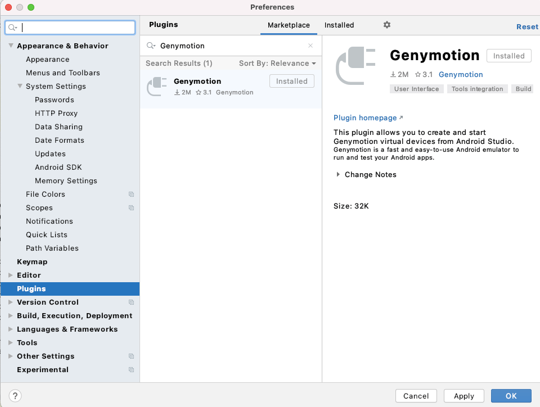The height and width of the screenshot is (407, 540).
Task: Click the User Interface tag
Action: click(416, 88)
